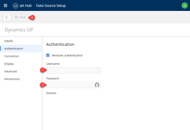Click the Dynamics GP page title
The width and height of the screenshot is (190, 130).
tap(19, 30)
